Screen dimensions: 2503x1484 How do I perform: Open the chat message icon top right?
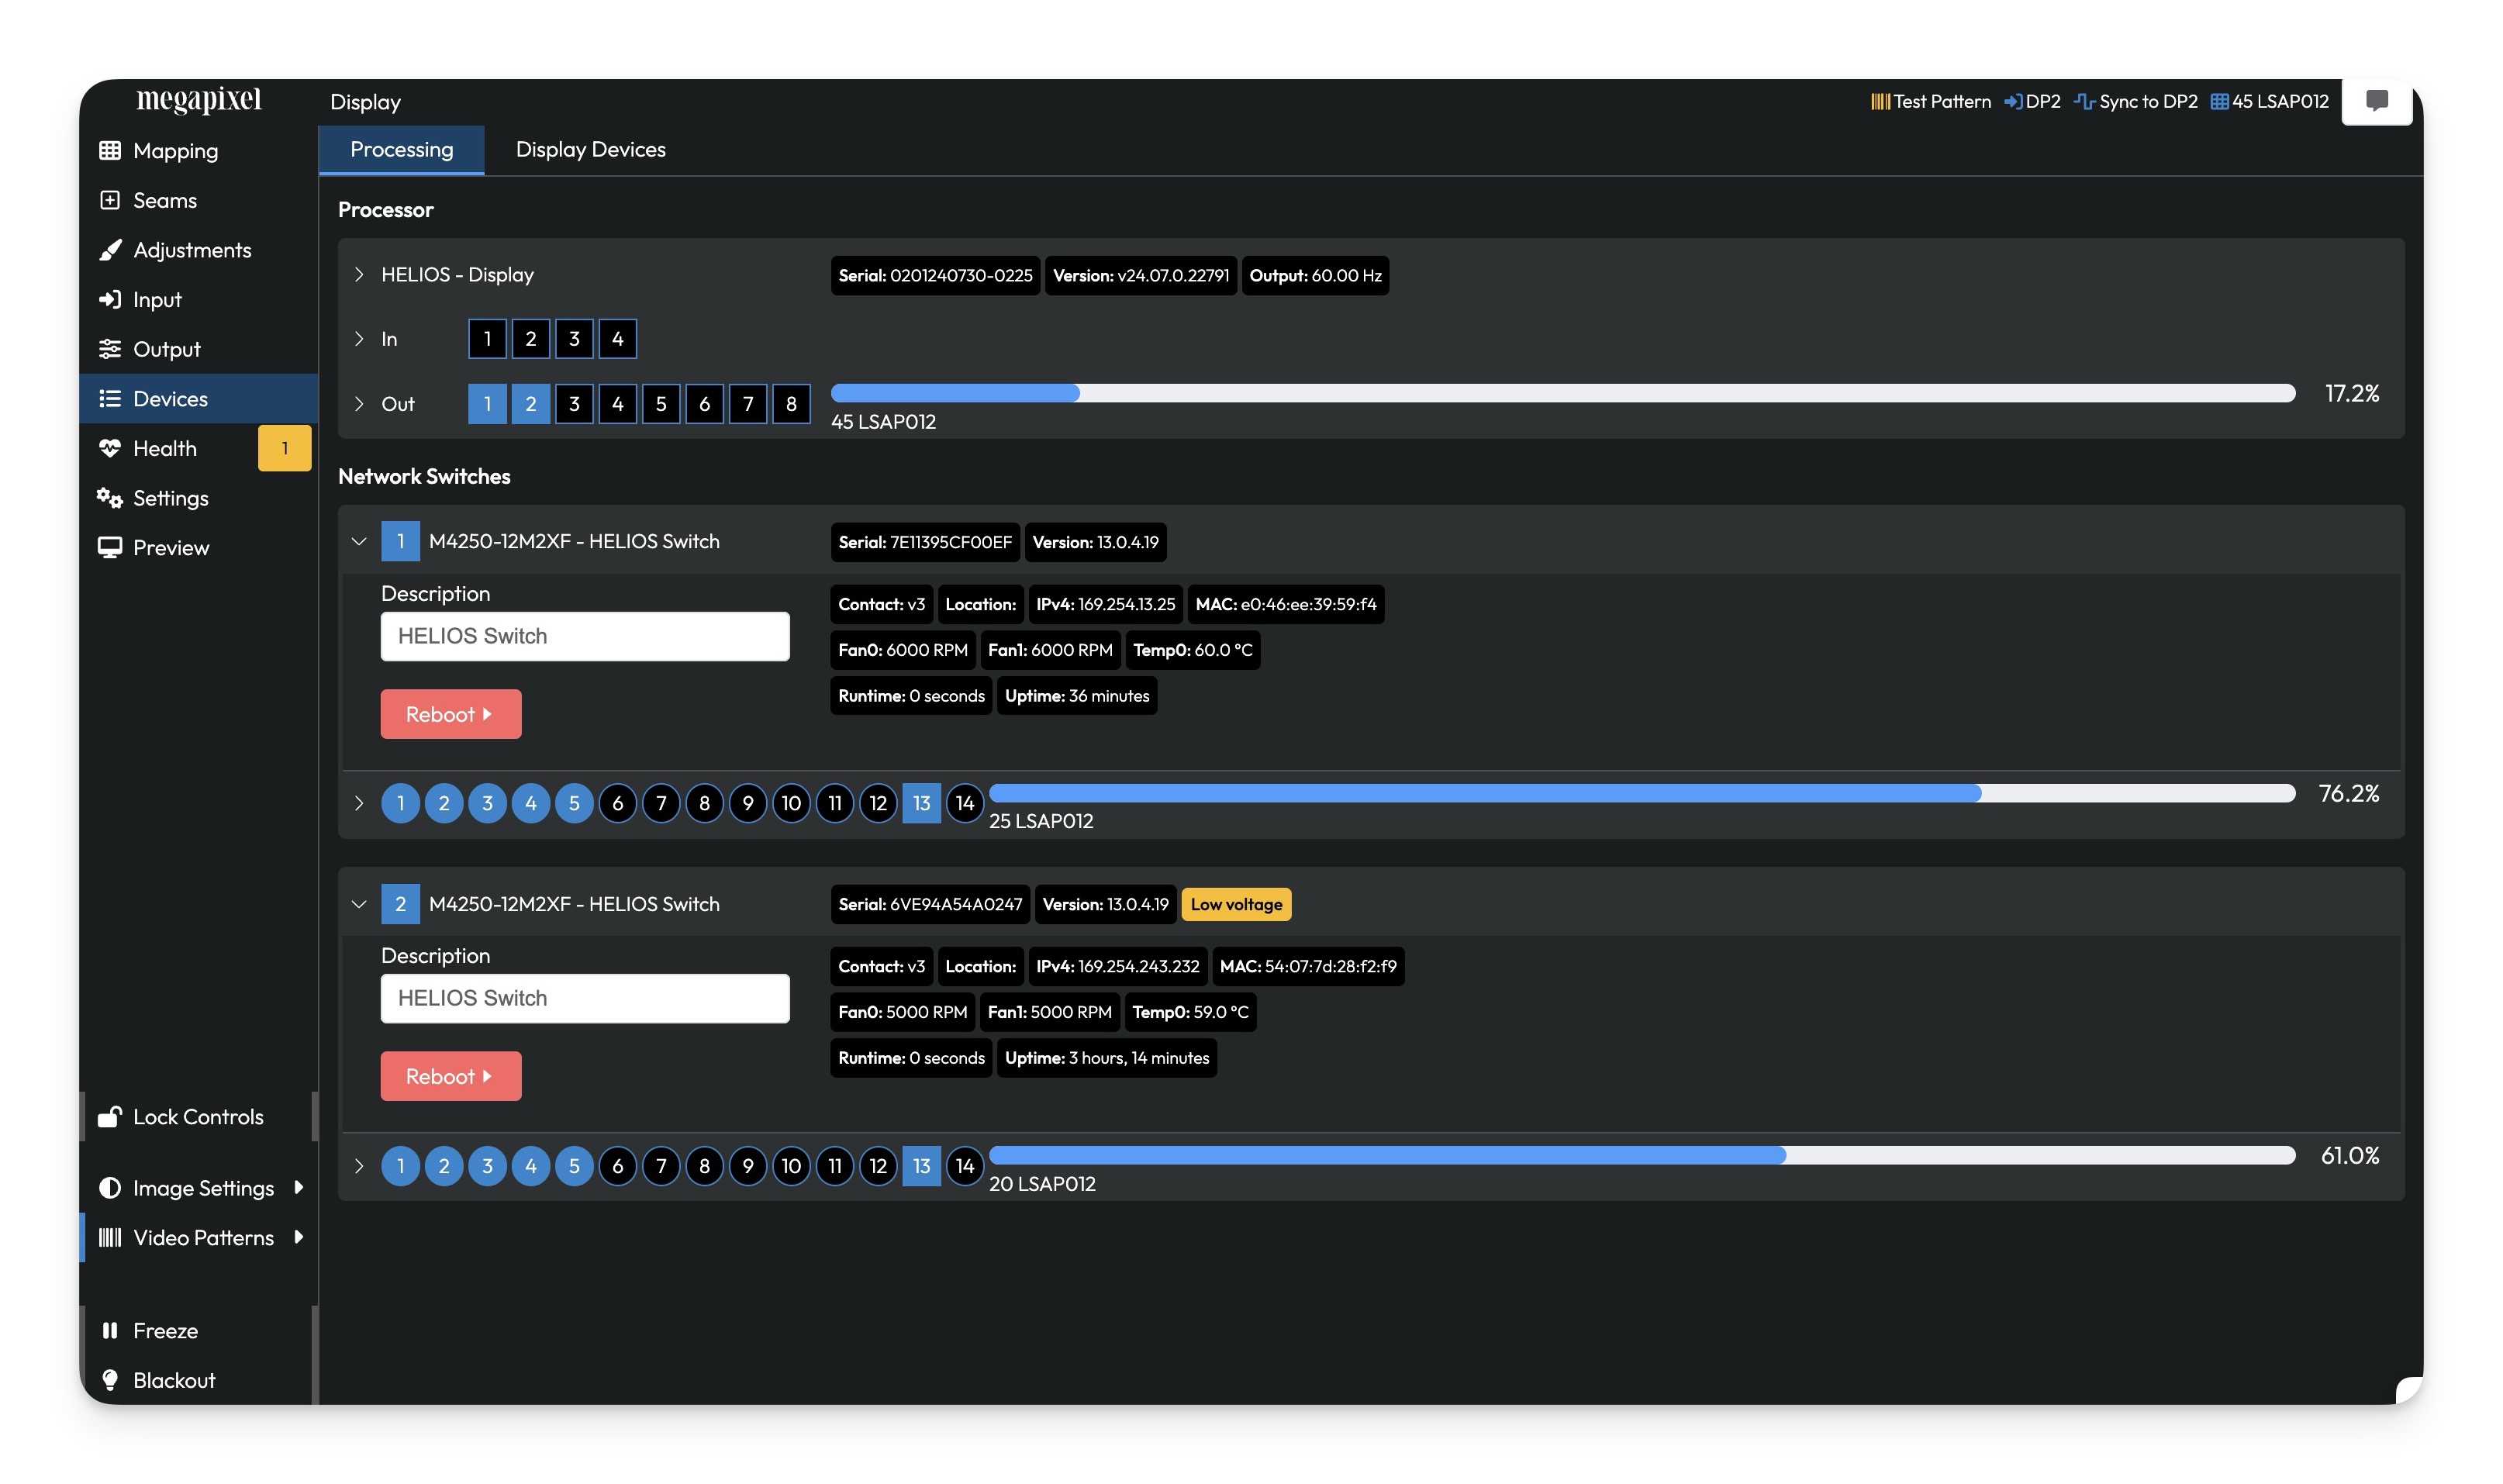point(2377,100)
